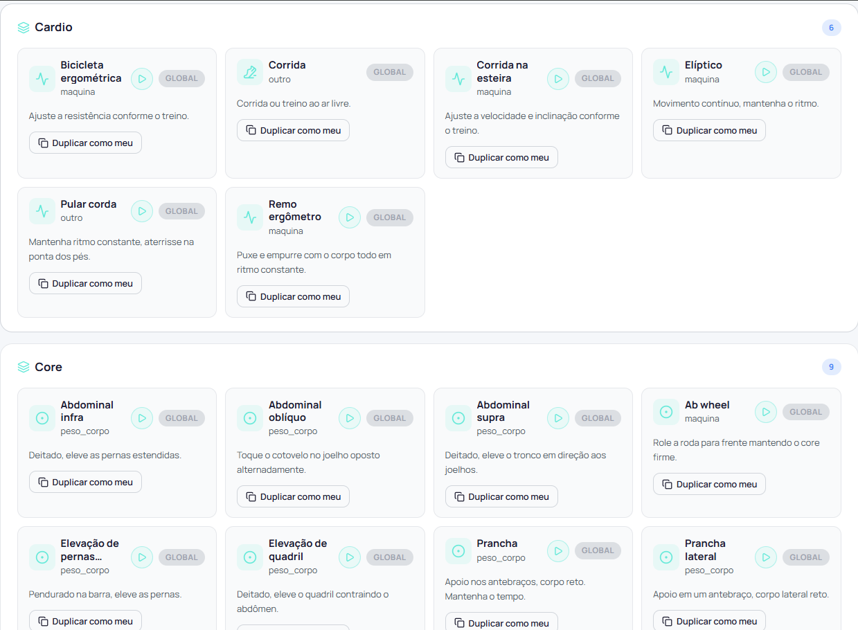The image size is (858, 630).
Task: Duplicate Corrida na esteira as mine
Action: 501,157
